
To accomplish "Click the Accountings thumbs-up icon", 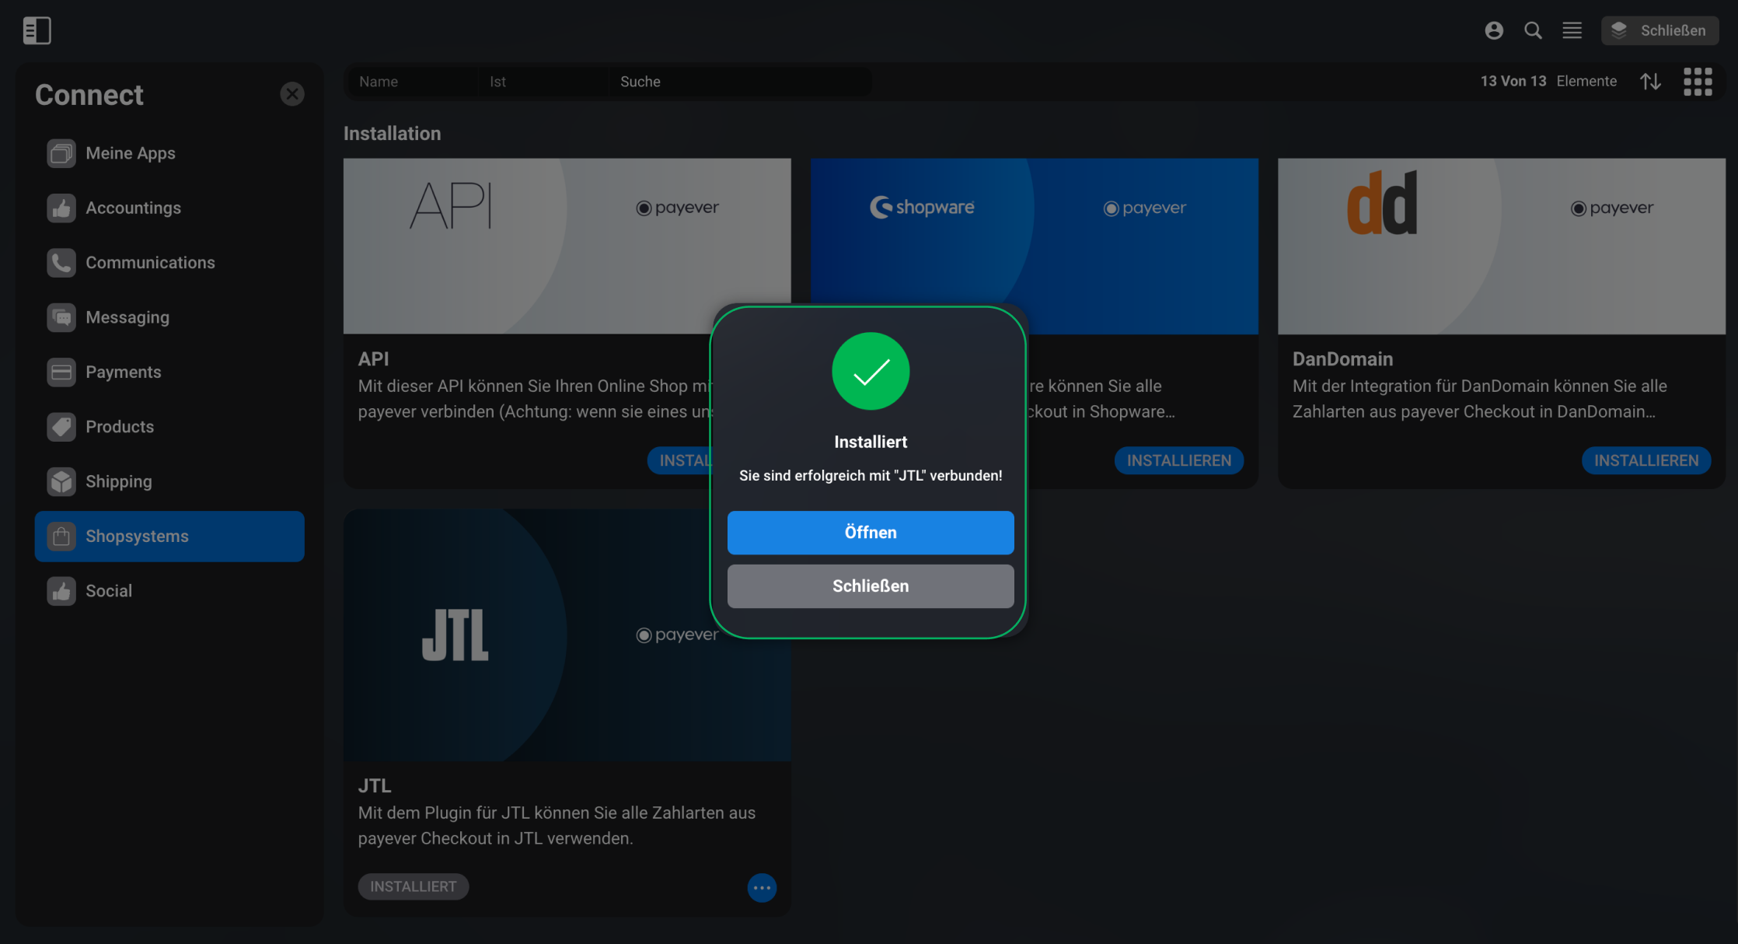I will [61, 208].
